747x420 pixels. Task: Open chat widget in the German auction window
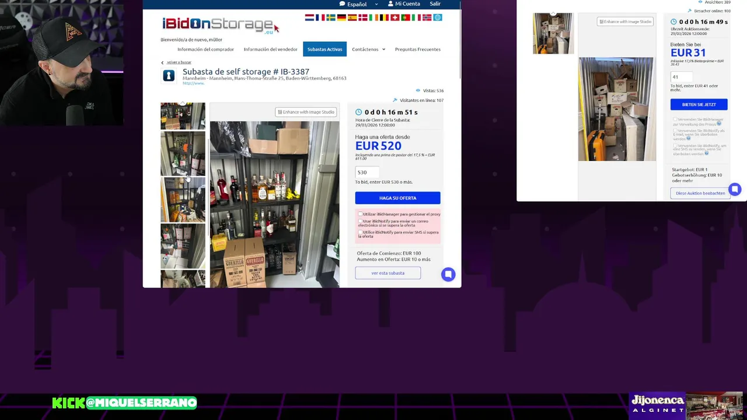pyautogui.click(x=735, y=190)
